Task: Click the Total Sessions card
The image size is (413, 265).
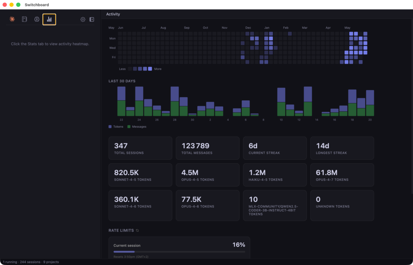Action: [140, 148]
